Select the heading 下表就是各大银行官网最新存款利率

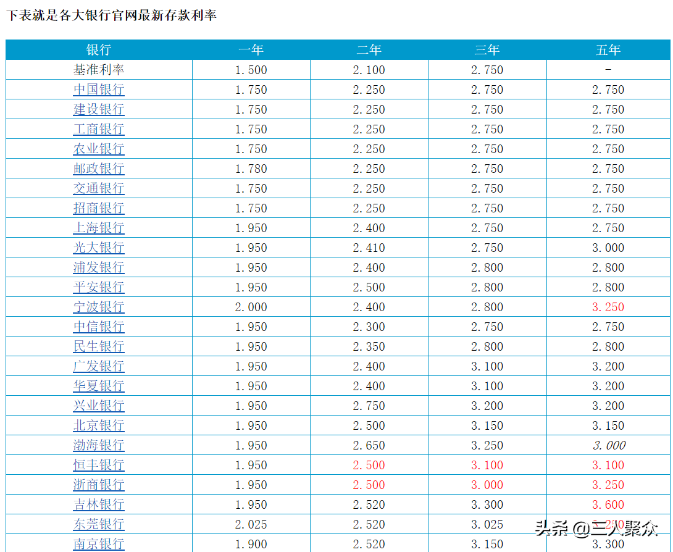(x=112, y=15)
